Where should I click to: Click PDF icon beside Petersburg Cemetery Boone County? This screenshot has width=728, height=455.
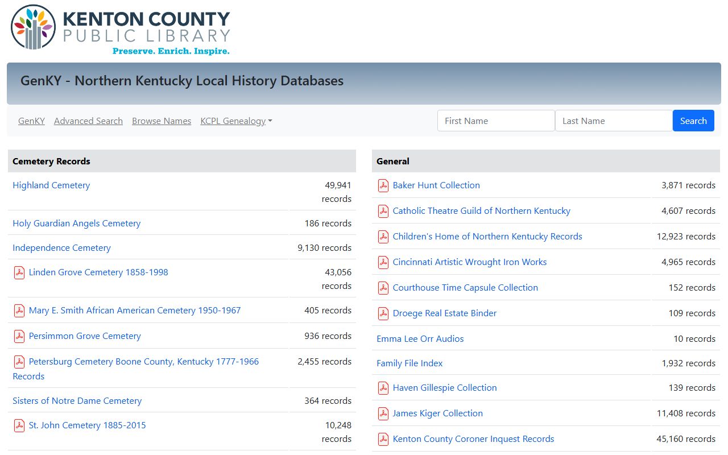click(19, 362)
